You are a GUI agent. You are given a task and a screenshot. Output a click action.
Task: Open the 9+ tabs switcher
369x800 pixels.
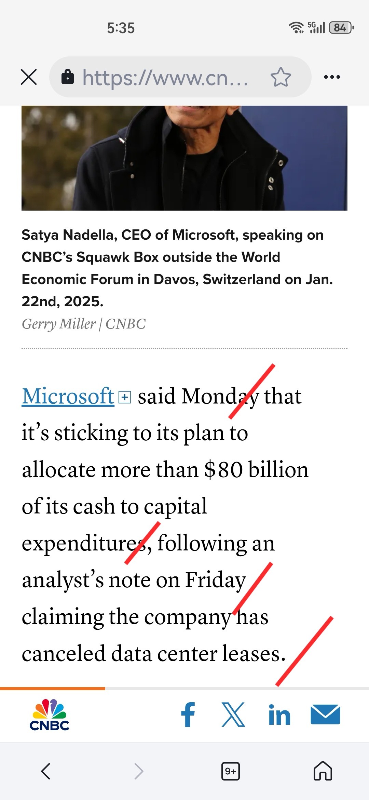pyautogui.click(x=231, y=771)
